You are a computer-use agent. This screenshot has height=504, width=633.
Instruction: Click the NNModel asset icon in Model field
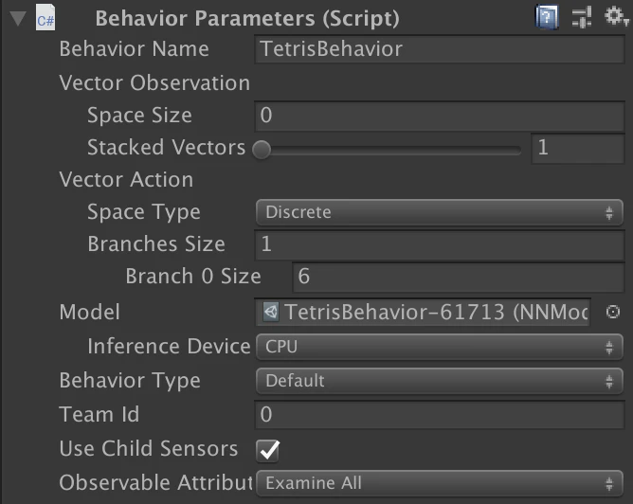pyautogui.click(x=271, y=312)
